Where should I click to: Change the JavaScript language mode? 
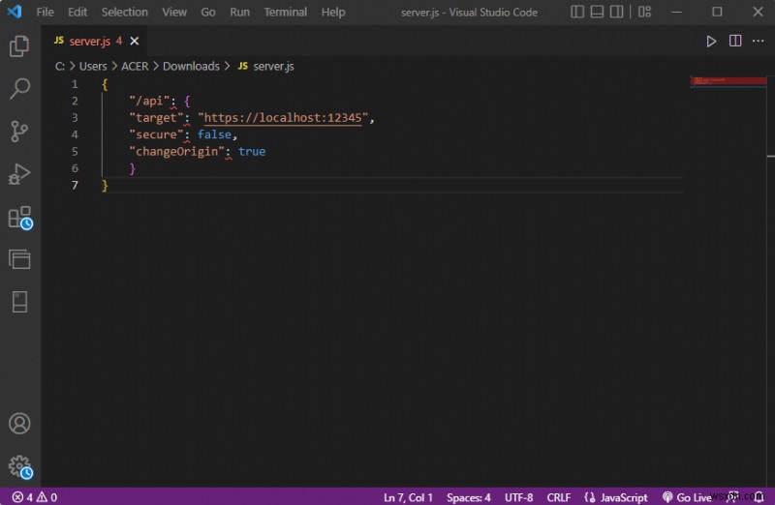[x=620, y=497]
